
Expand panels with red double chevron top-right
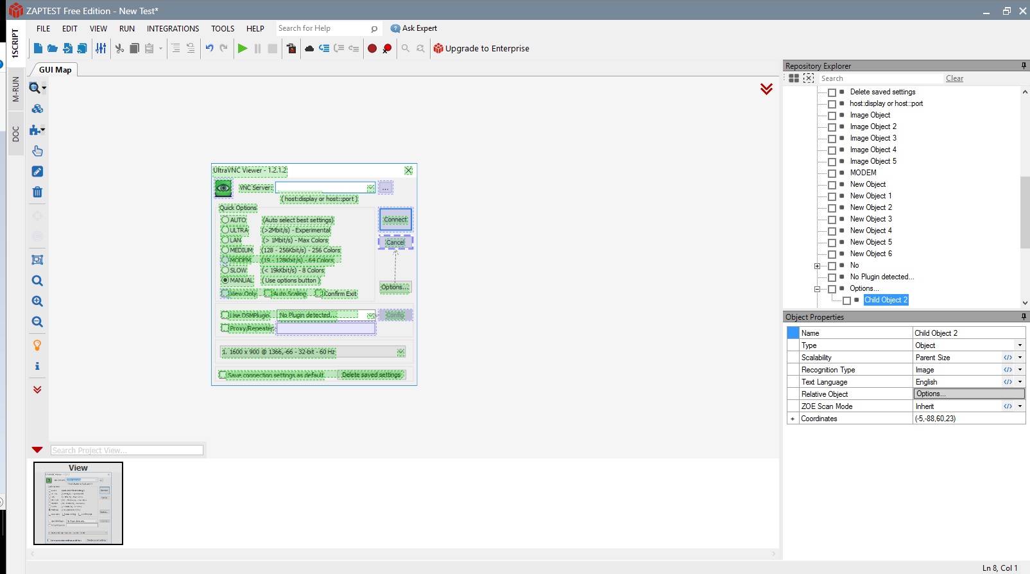(766, 89)
